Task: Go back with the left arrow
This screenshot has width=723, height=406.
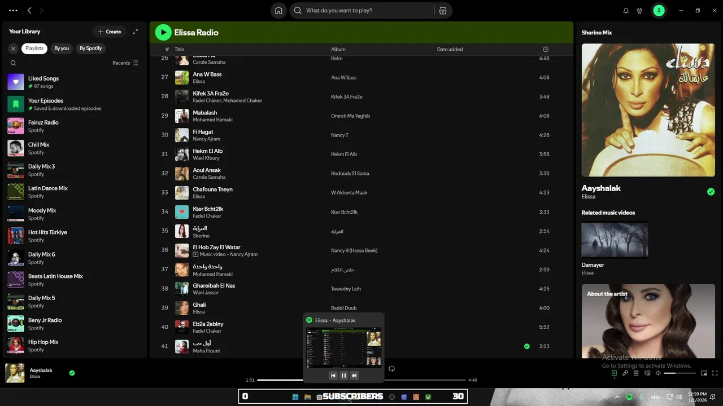Action: [x=29, y=10]
